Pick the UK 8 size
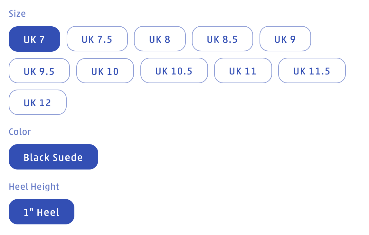 pyautogui.click(x=160, y=39)
